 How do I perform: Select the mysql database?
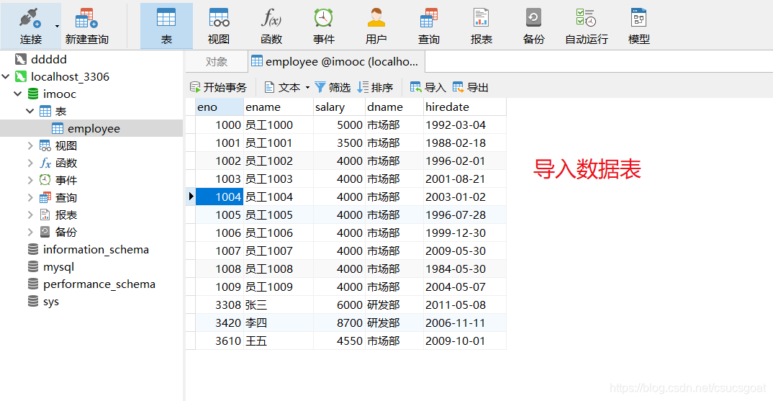point(59,267)
